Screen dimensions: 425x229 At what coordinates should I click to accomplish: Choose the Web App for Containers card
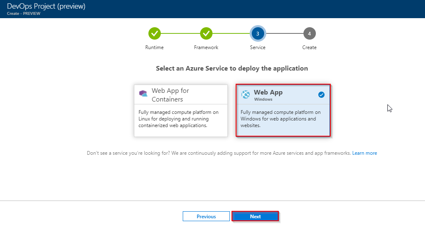point(181,111)
